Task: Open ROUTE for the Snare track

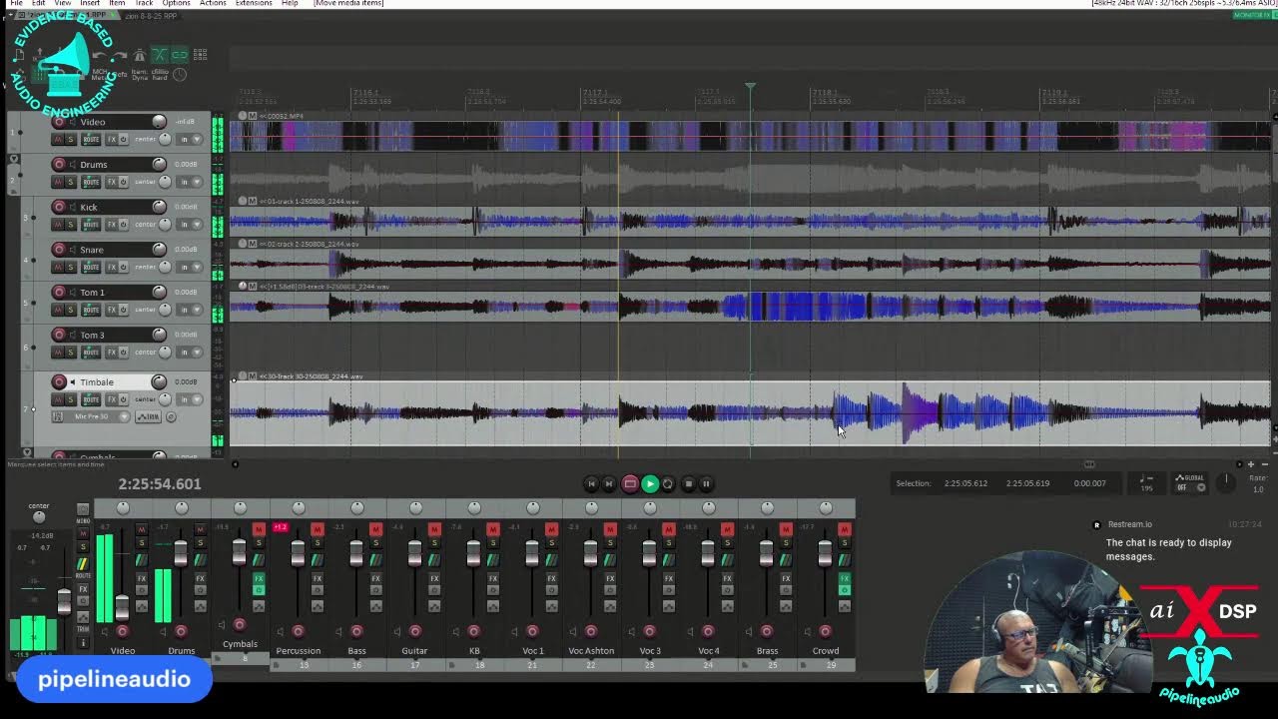Action: point(91,267)
